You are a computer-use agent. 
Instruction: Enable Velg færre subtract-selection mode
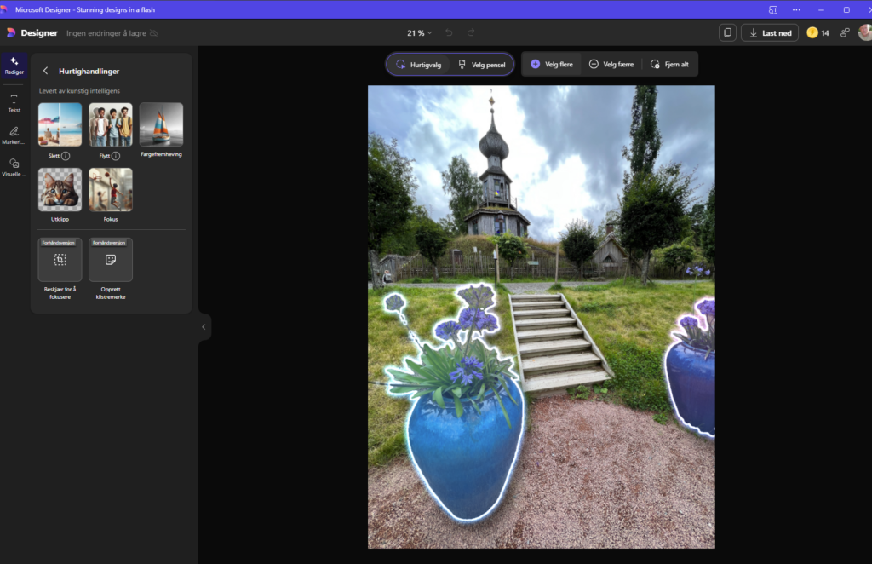click(610, 65)
